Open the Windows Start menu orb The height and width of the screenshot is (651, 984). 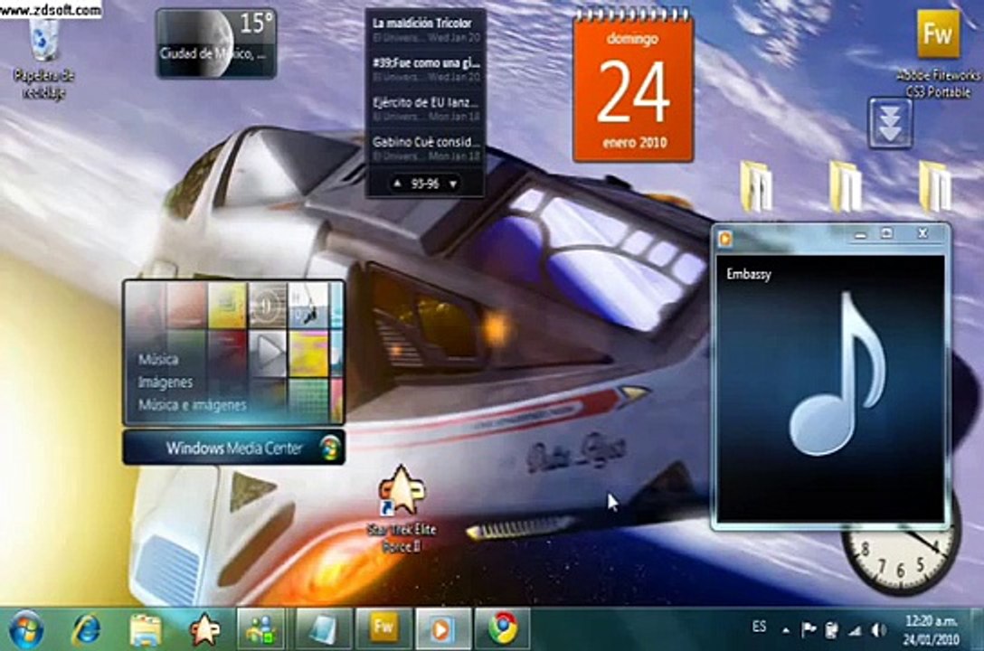26,629
